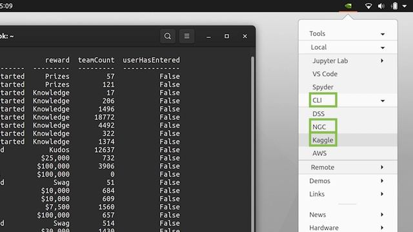Choose the NGC CLI option

coord(348,127)
